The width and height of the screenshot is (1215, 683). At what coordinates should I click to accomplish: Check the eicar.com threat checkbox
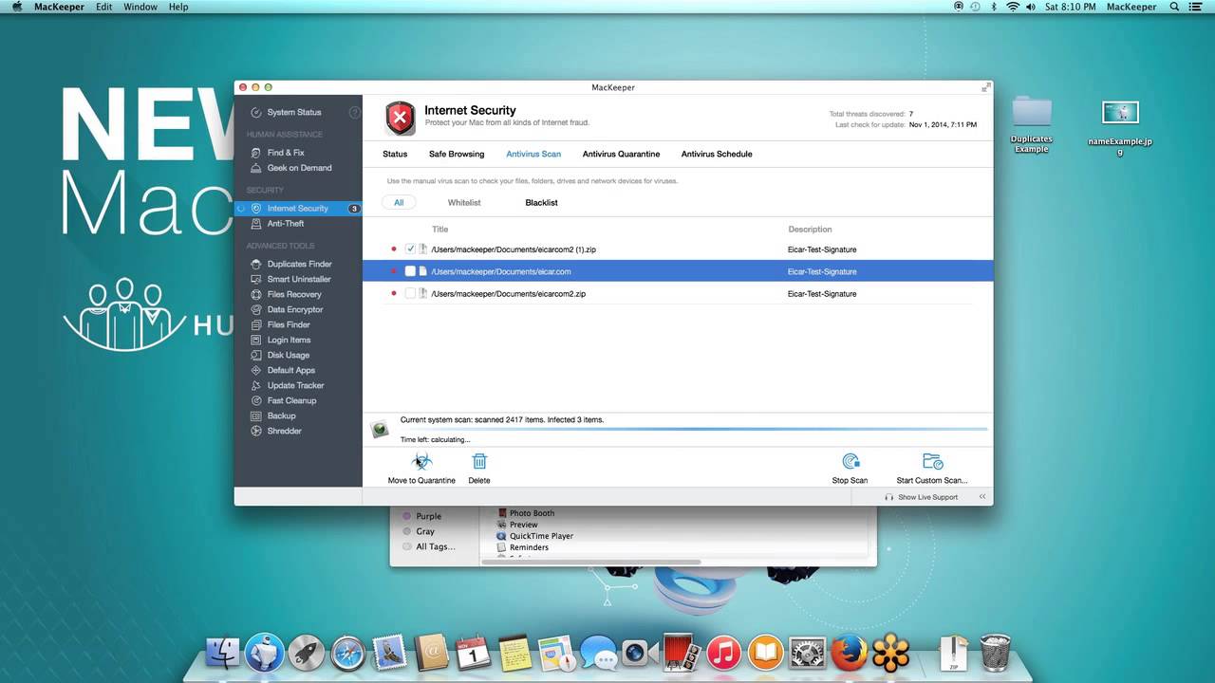point(410,271)
